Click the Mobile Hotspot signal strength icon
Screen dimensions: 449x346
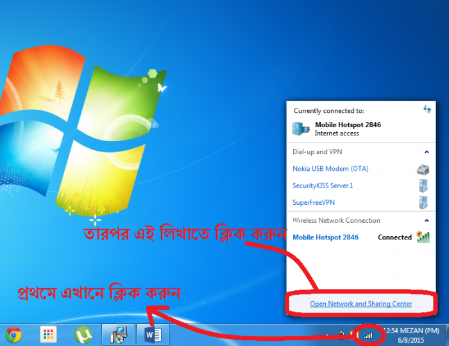pos(423,237)
